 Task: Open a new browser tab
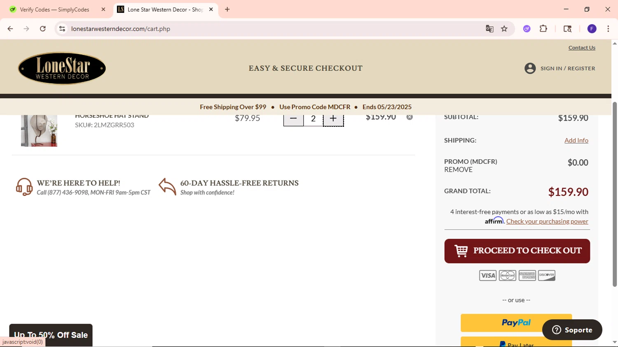227,9
